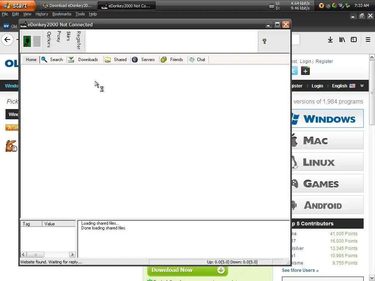Open the browser downloads arrow icon
Screen dimensions: 375x281
coord(330,40)
